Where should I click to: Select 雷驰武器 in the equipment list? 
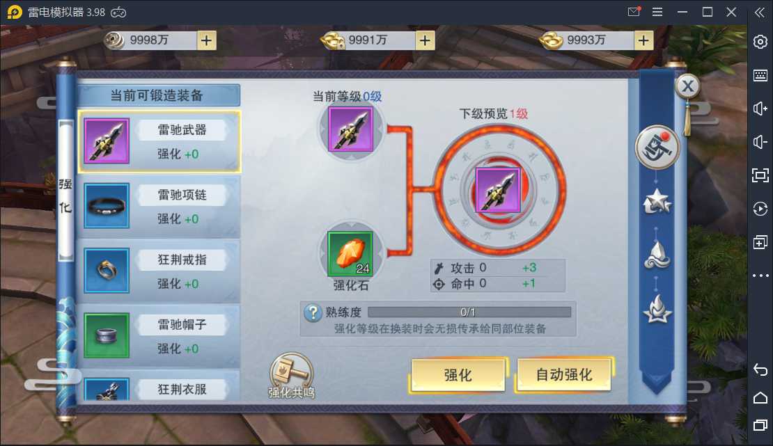tap(159, 141)
